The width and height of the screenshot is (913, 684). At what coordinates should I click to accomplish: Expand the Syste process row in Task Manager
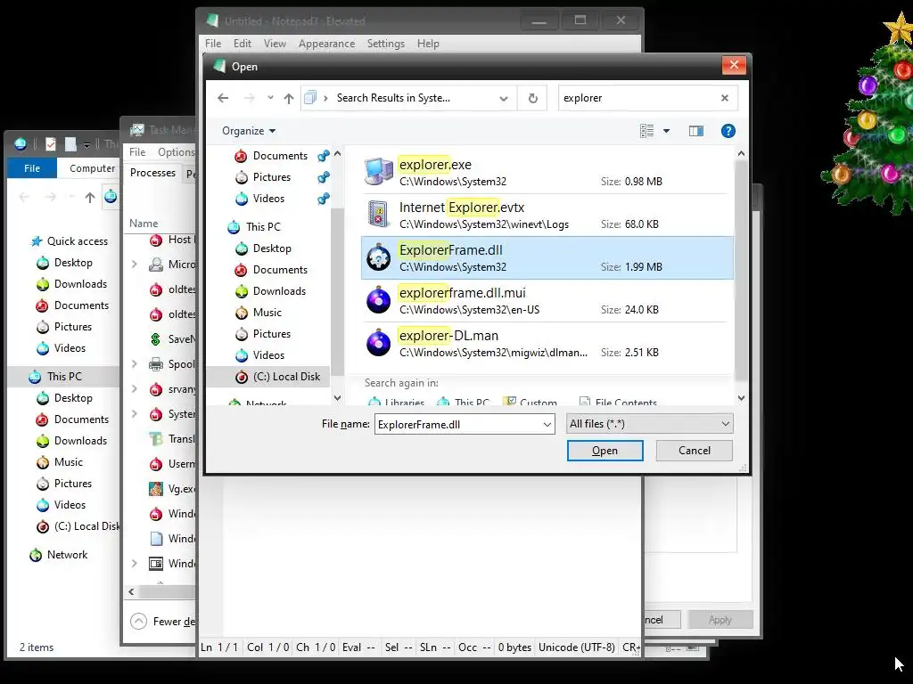tap(135, 414)
